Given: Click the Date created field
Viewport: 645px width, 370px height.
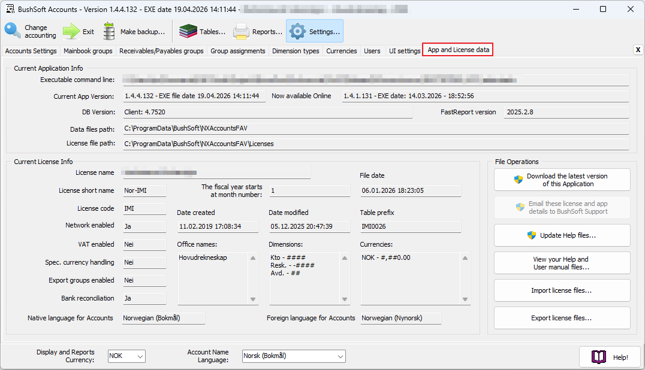Looking at the screenshot, I should coord(218,226).
